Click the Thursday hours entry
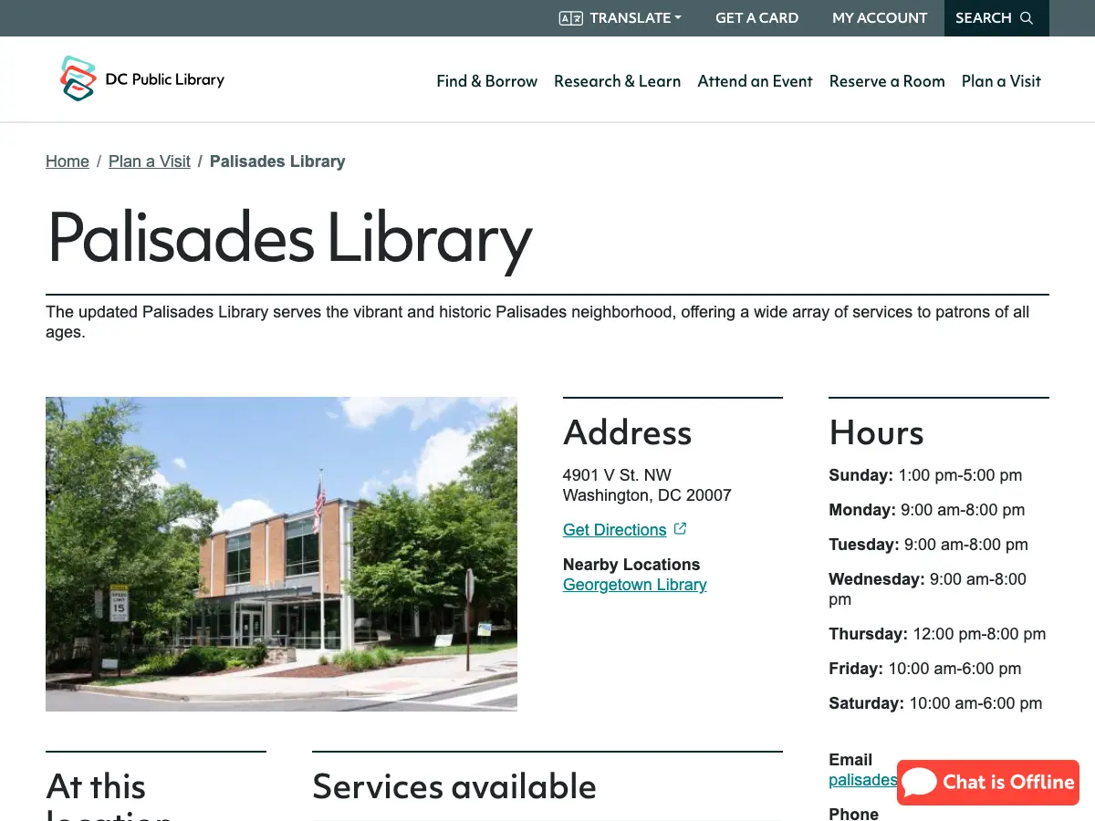This screenshot has height=821, width=1095. (x=937, y=634)
